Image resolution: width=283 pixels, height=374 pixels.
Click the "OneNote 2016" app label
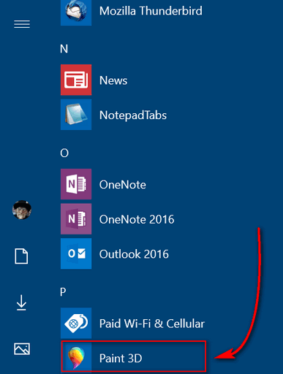coord(137,219)
